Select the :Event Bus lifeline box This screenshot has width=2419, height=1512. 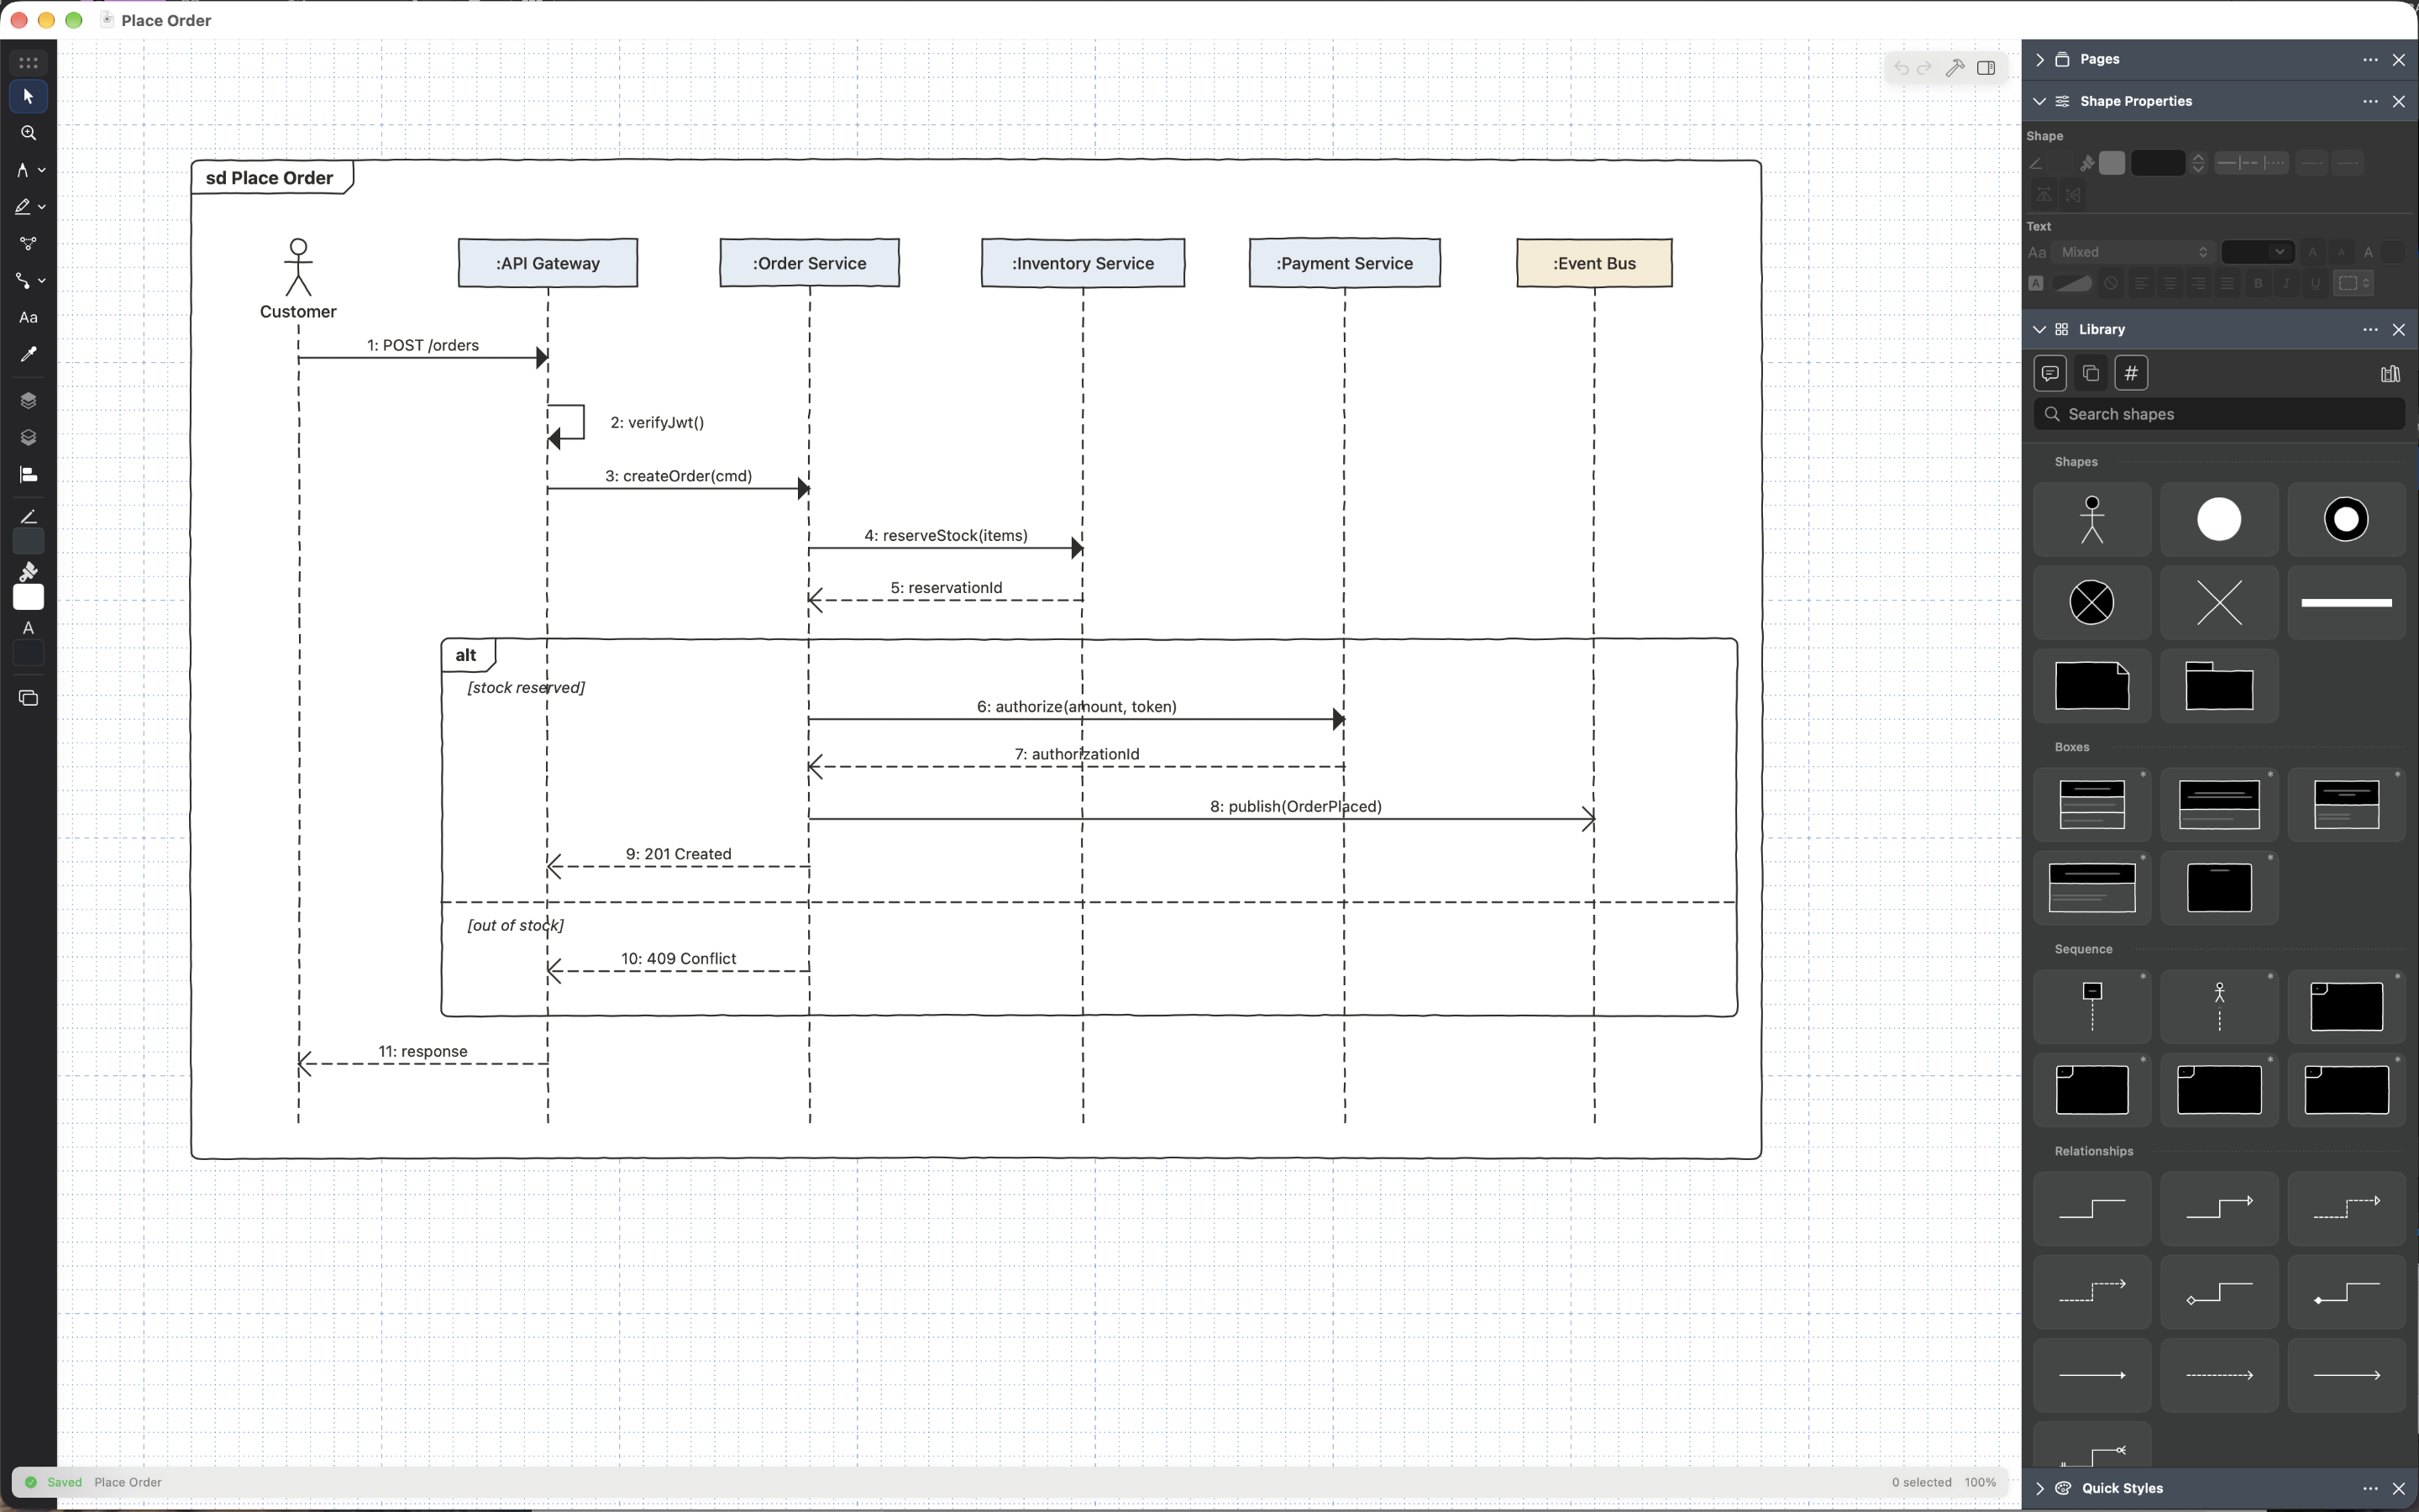tap(1594, 263)
